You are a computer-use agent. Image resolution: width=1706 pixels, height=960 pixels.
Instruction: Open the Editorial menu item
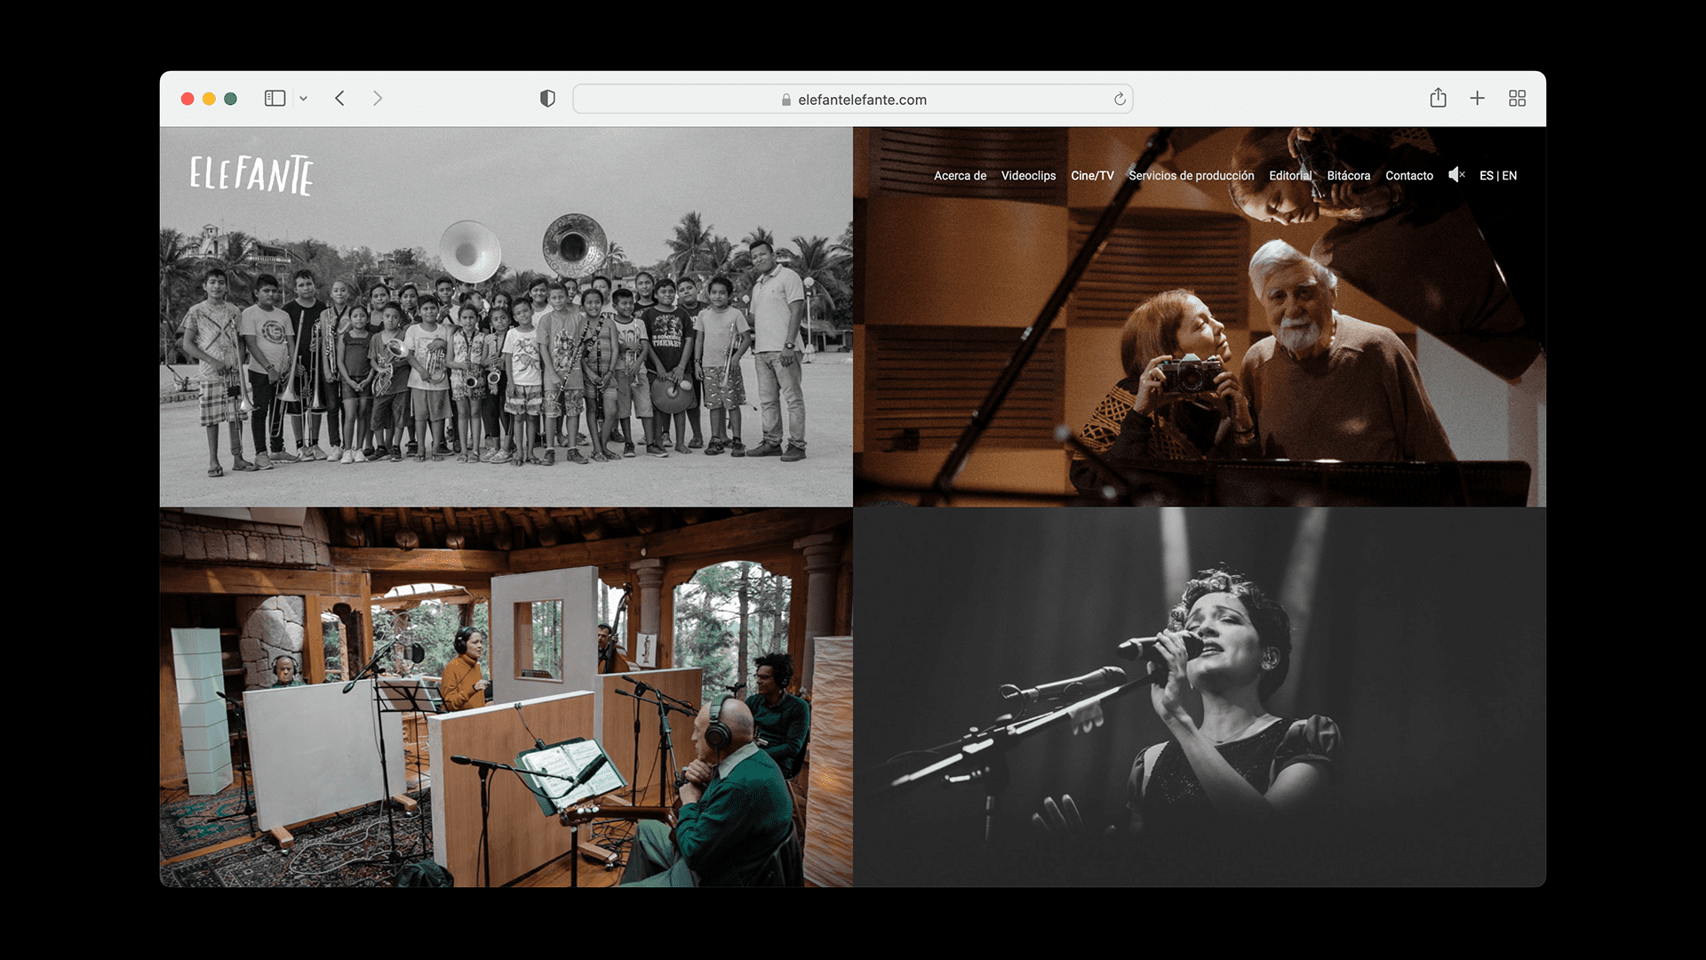tap(1290, 176)
